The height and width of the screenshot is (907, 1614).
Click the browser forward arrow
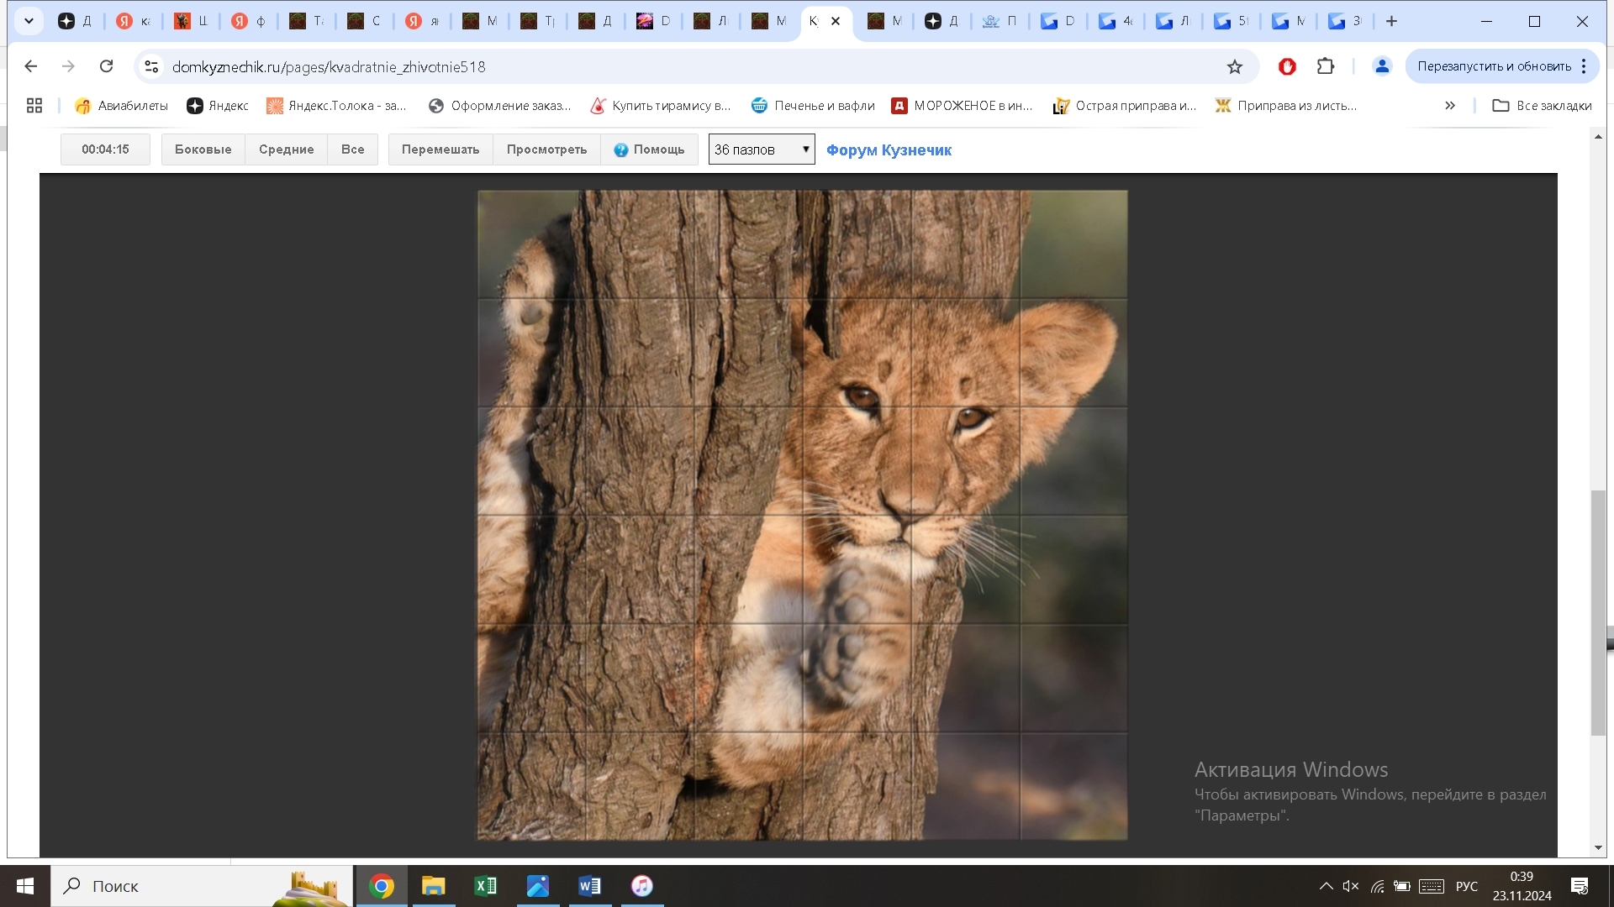coord(68,66)
